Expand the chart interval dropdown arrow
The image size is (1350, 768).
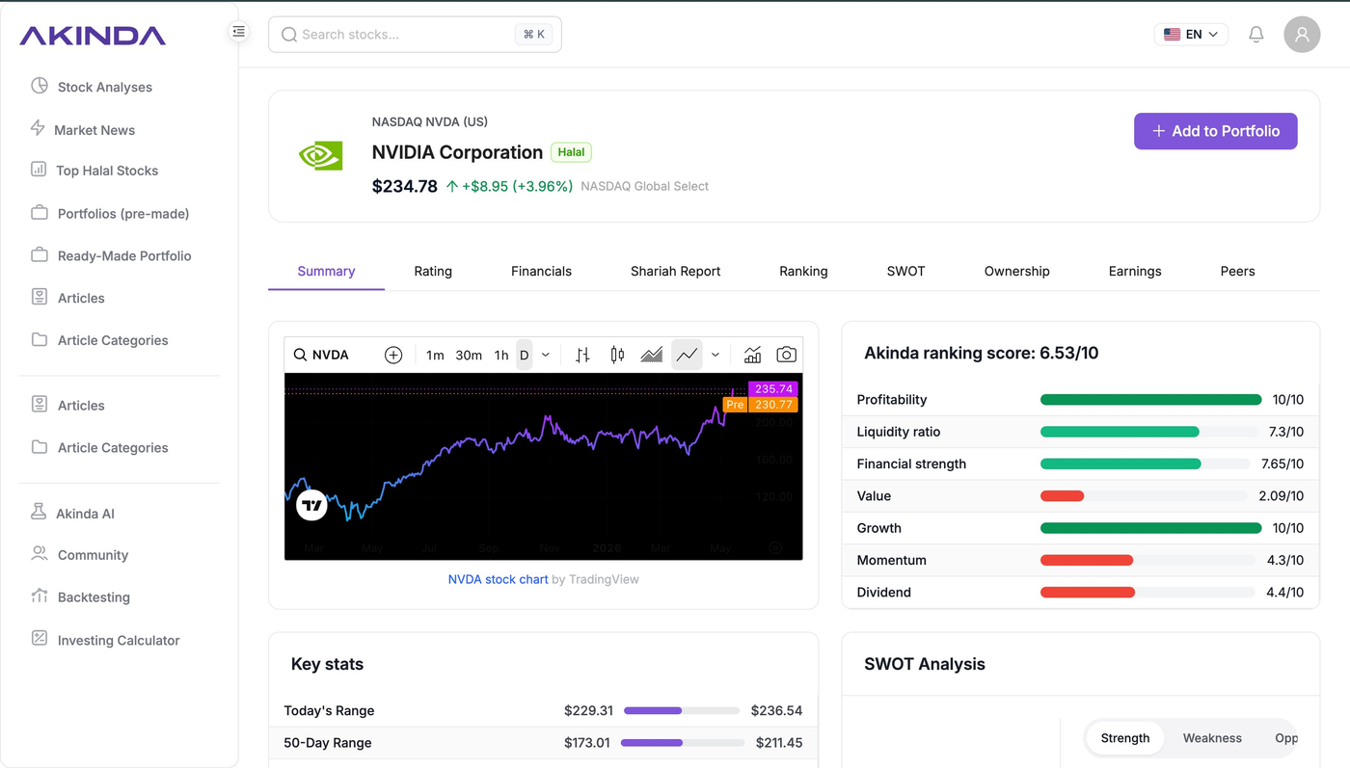pyautogui.click(x=545, y=355)
